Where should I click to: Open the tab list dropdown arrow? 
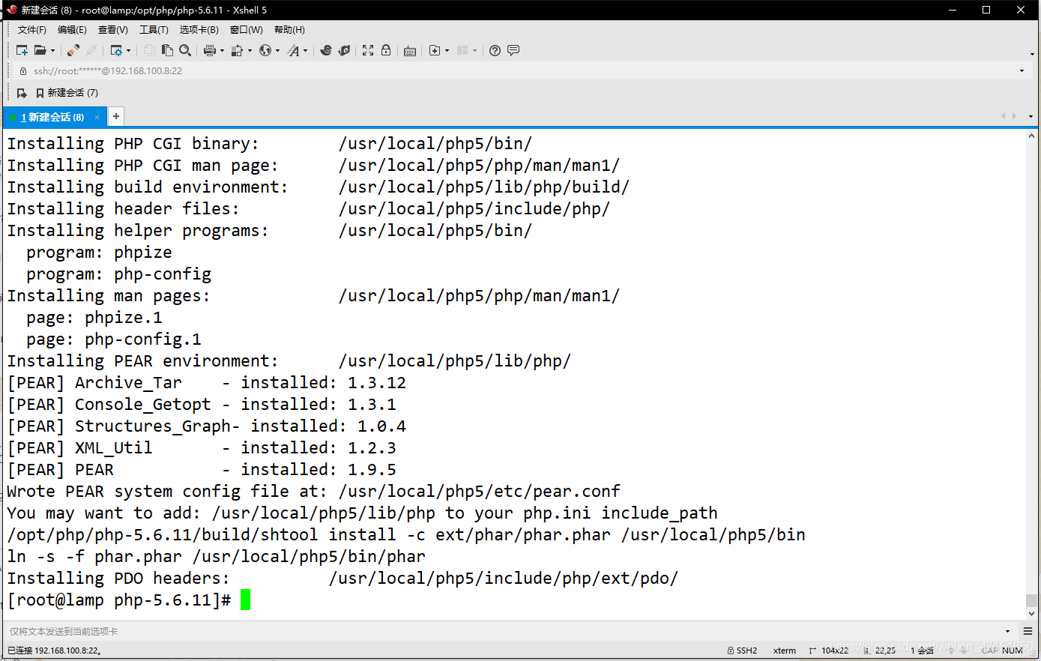pyautogui.click(x=1031, y=117)
